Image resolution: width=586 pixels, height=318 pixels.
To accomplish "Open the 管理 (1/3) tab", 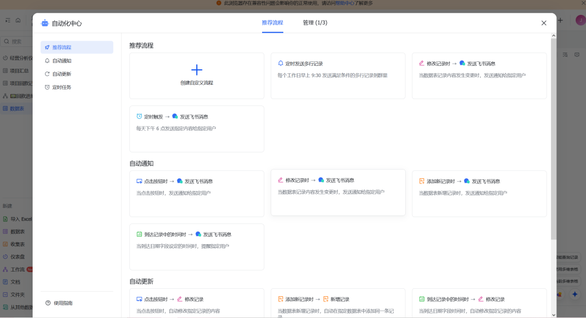I will [315, 23].
